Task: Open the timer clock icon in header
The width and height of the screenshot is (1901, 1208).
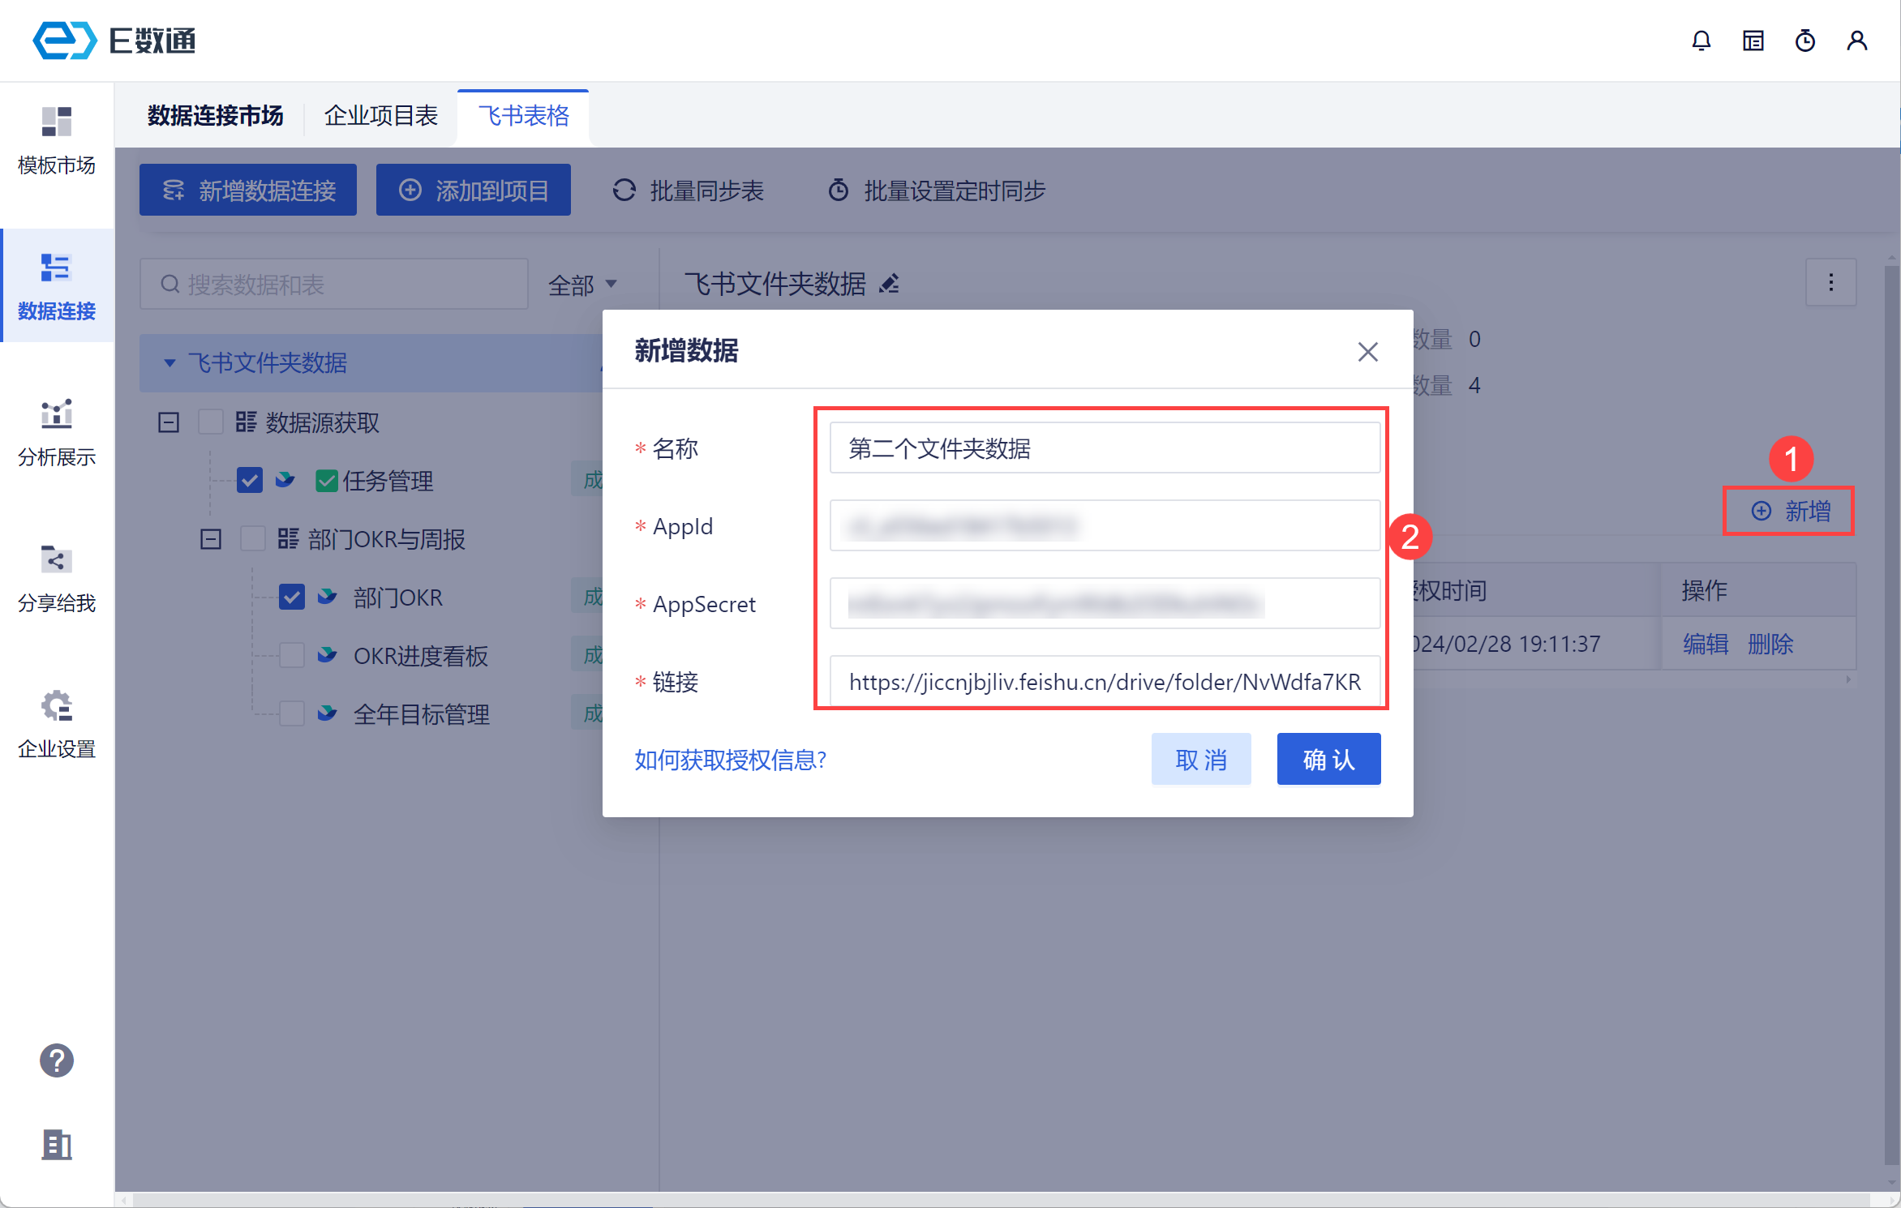Action: [1804, 41]
